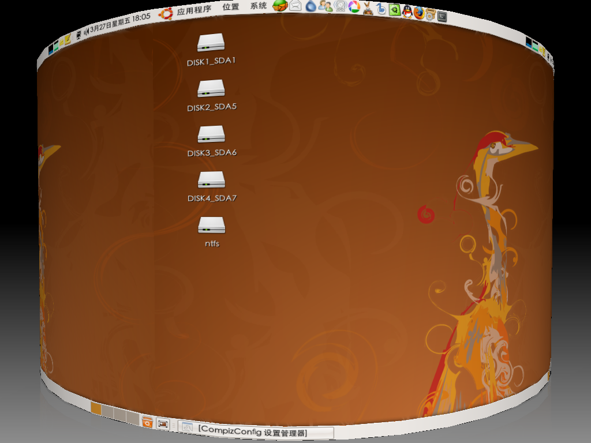Image resolution: width=591 pixels, height=443 pixels.
Task: Open the blue swirl 'b' launcher
Action: pyautogui.click(x=381, y=8)
